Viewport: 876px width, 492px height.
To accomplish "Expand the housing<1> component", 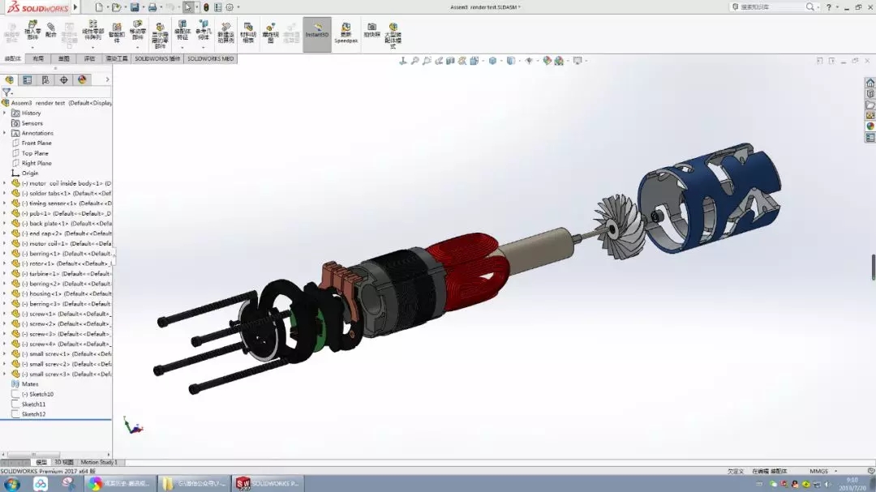I will point(5,293).
